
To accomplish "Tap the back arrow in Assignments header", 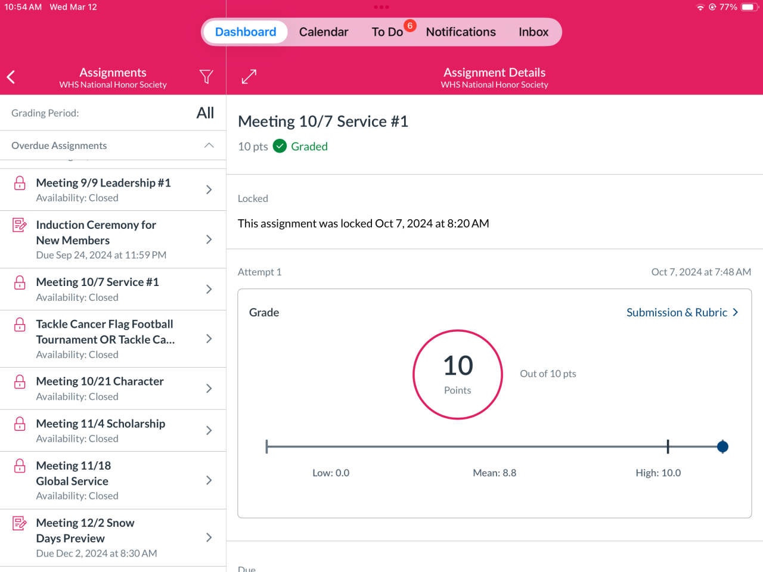I will [11, 77].
